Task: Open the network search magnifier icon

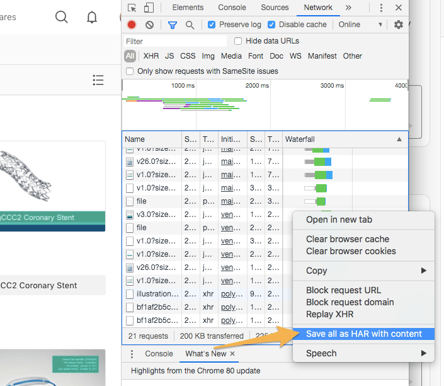Action: [190, 25]
